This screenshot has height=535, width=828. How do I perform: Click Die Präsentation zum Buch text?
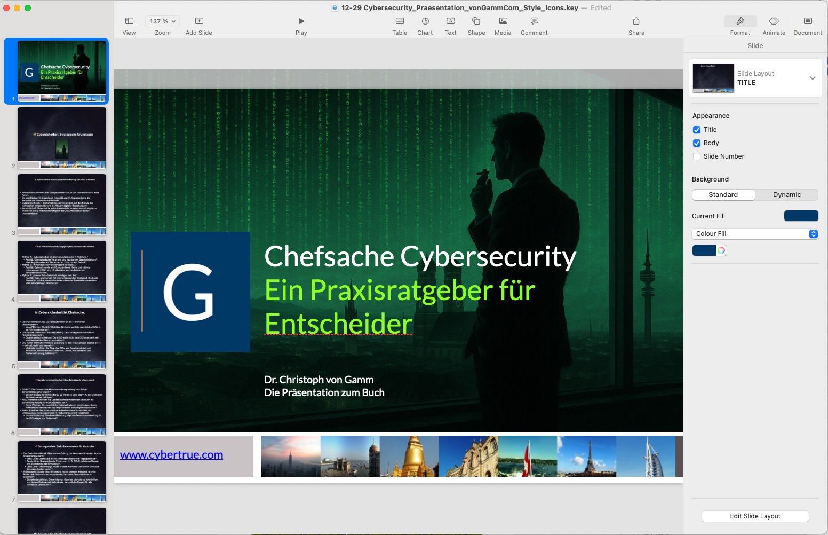click(x=324, y=392)
